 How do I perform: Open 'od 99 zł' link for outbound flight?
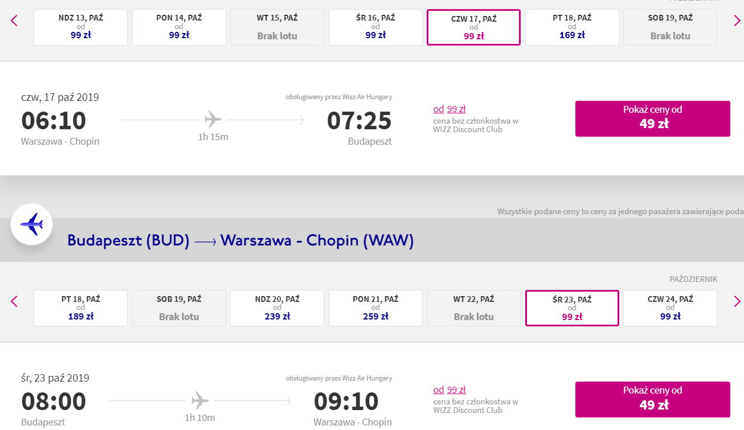(x=449, y=109)
